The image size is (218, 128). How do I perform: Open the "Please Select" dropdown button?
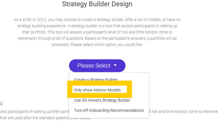click(x=94, y=66)
